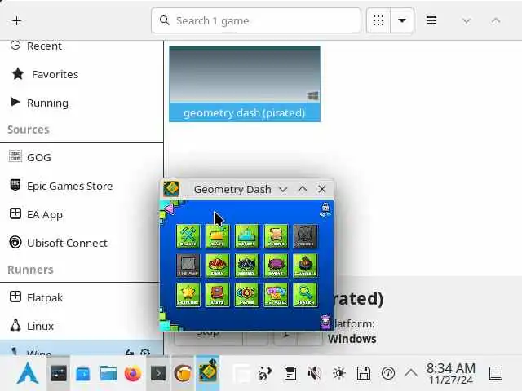The height and width of the screenshot is (391, 522).
Task: Open the Saved levels folder button
Action: [218, 235]
